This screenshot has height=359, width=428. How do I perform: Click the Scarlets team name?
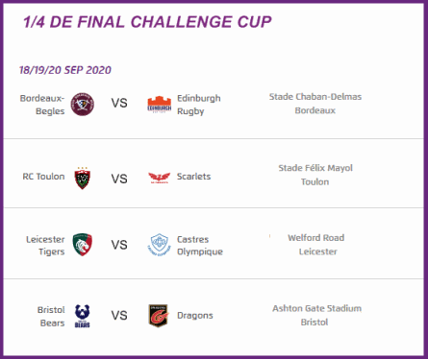point(193,177)
